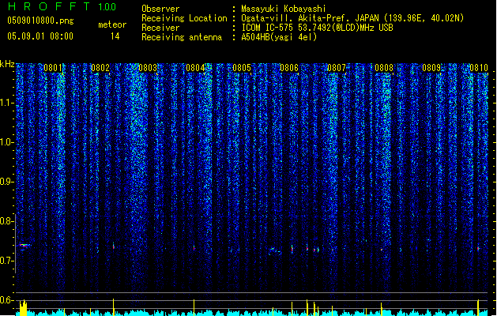Screen dimensions: 497x316
Task: Click the long meteor echo at spectrogram start
Action: (x=24, y=245)
